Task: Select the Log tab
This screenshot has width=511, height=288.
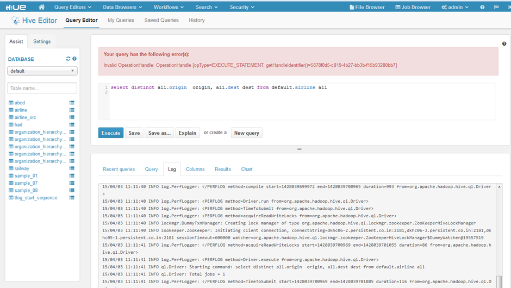Action: tap(172, 169)
